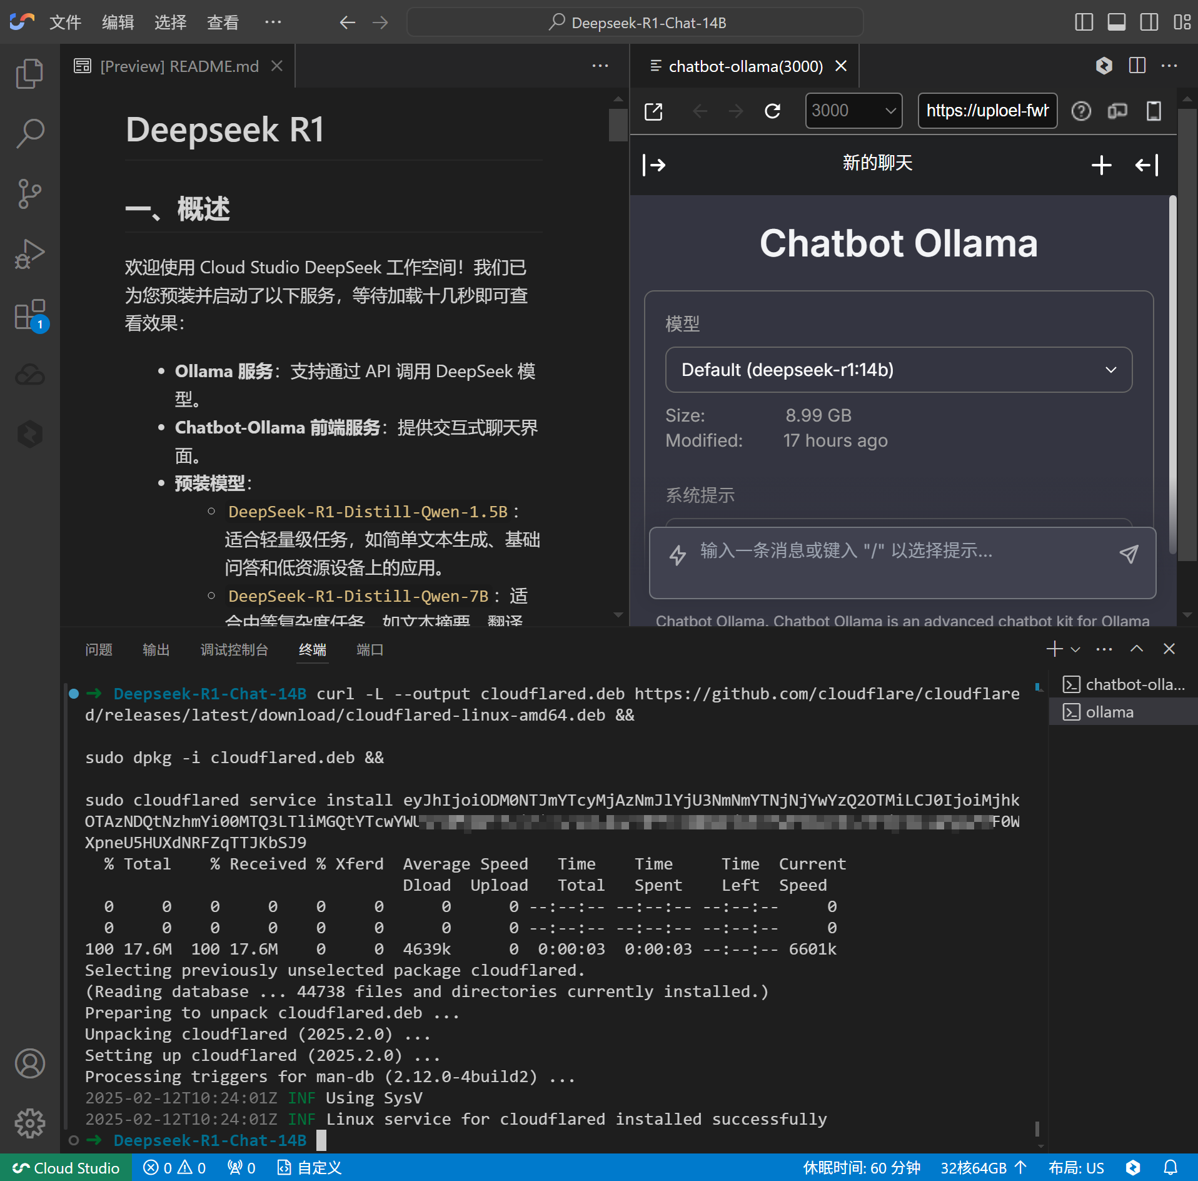Screen dimensions: 1198x1181
Task: Close the chatbot-ollama(3000) tab
Action: click(x=842, y=66)
